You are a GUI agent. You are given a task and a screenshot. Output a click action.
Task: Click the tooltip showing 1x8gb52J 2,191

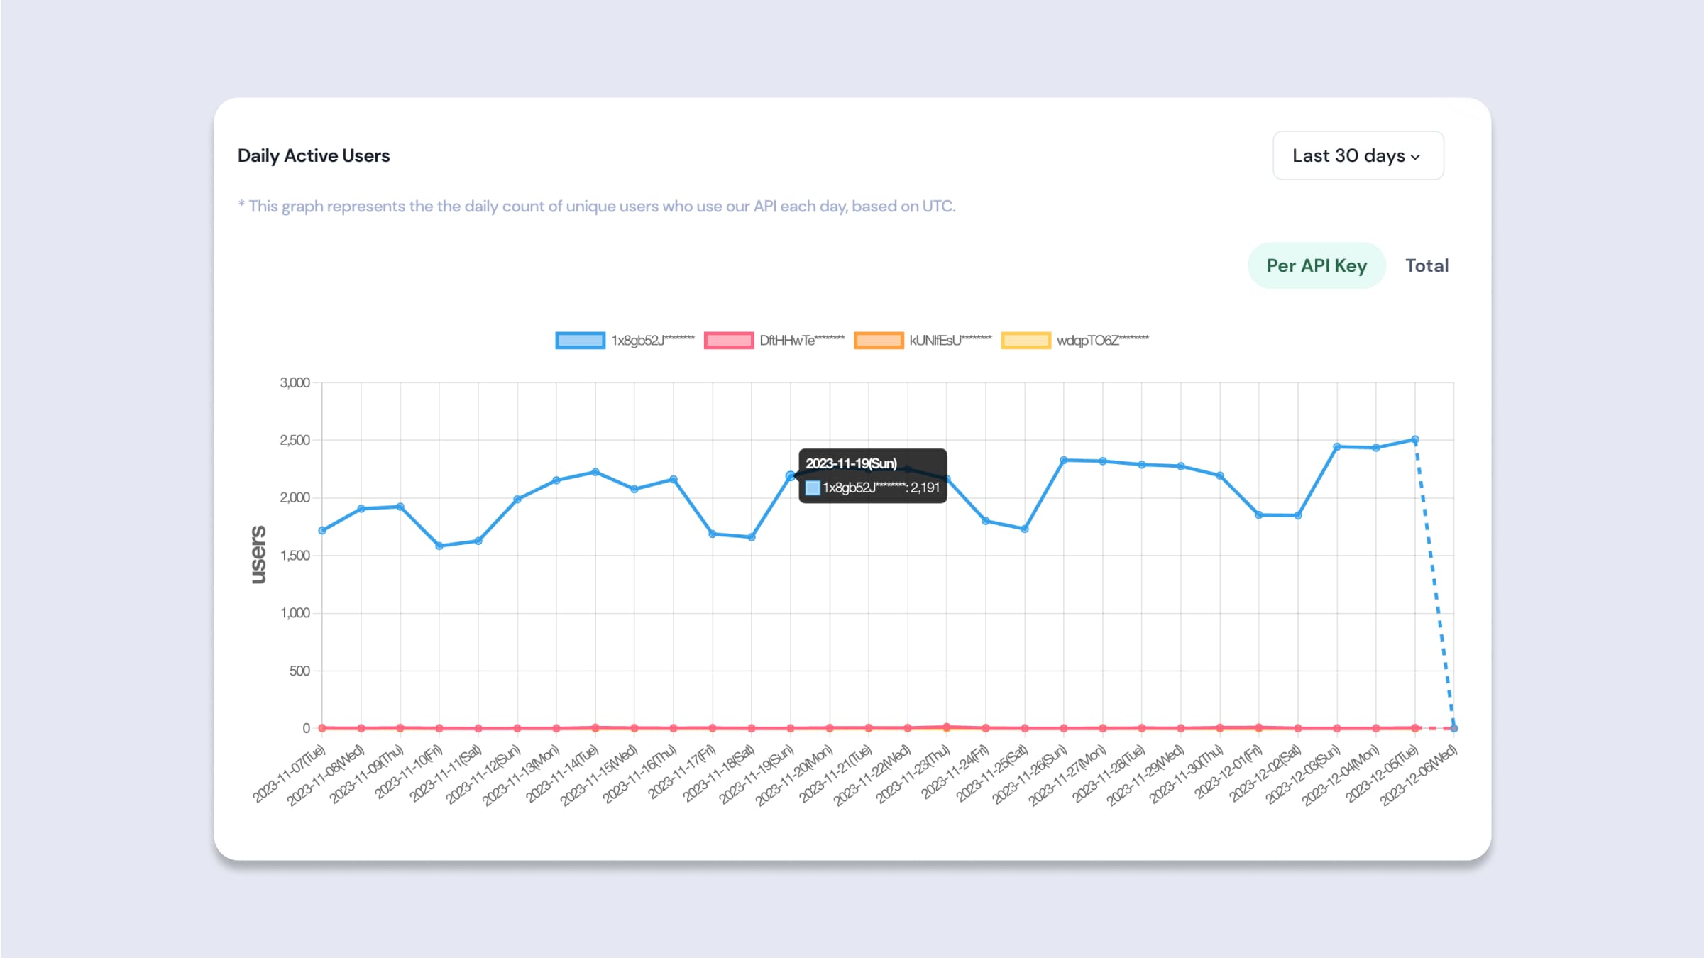(x=873, y=476)
